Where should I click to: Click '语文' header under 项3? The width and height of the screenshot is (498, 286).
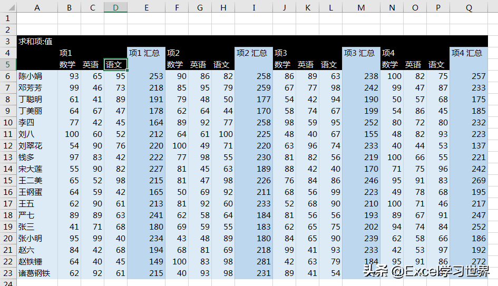point(330,64)
